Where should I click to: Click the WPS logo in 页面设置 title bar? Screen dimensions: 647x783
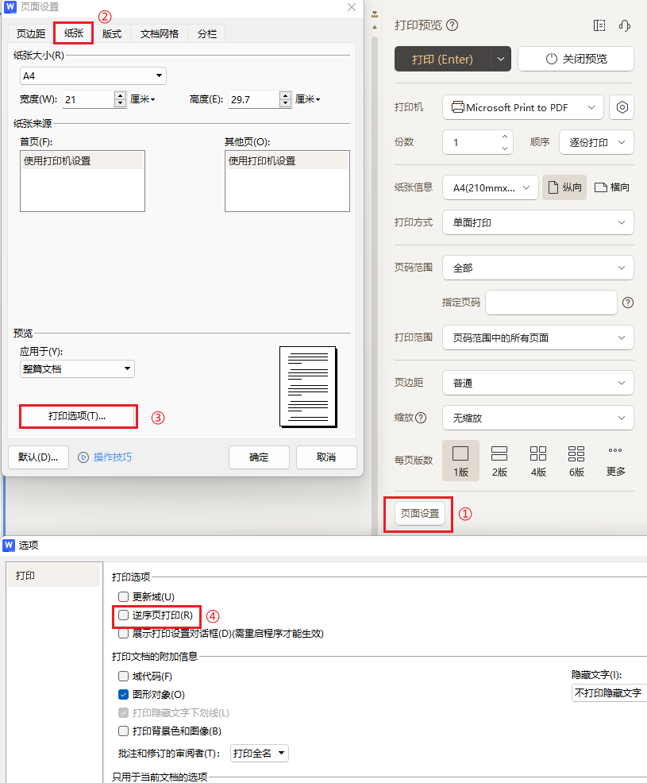pos(10,6)
